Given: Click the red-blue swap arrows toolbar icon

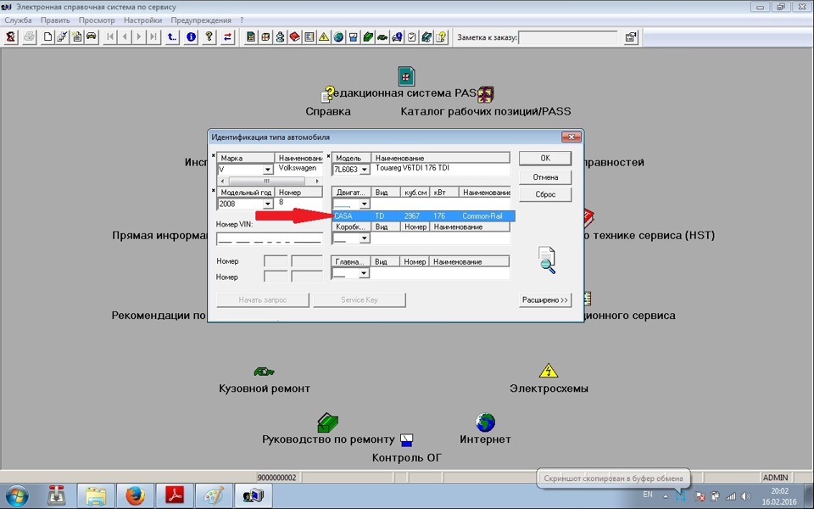Looking at the screenshot, I should [227, 36].
